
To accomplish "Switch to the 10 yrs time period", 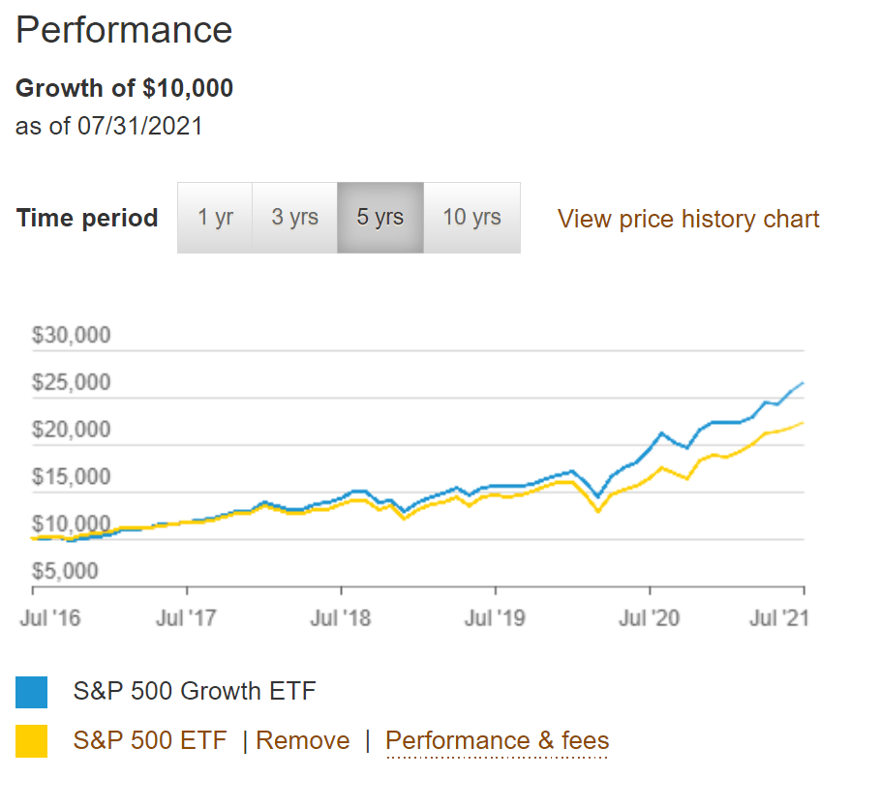I will click(x=471, y=218).
